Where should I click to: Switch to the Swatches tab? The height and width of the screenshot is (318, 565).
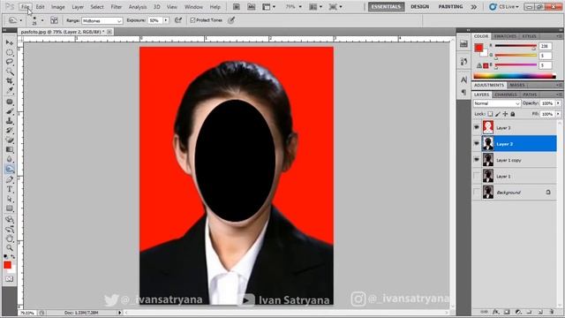[505, 36]
